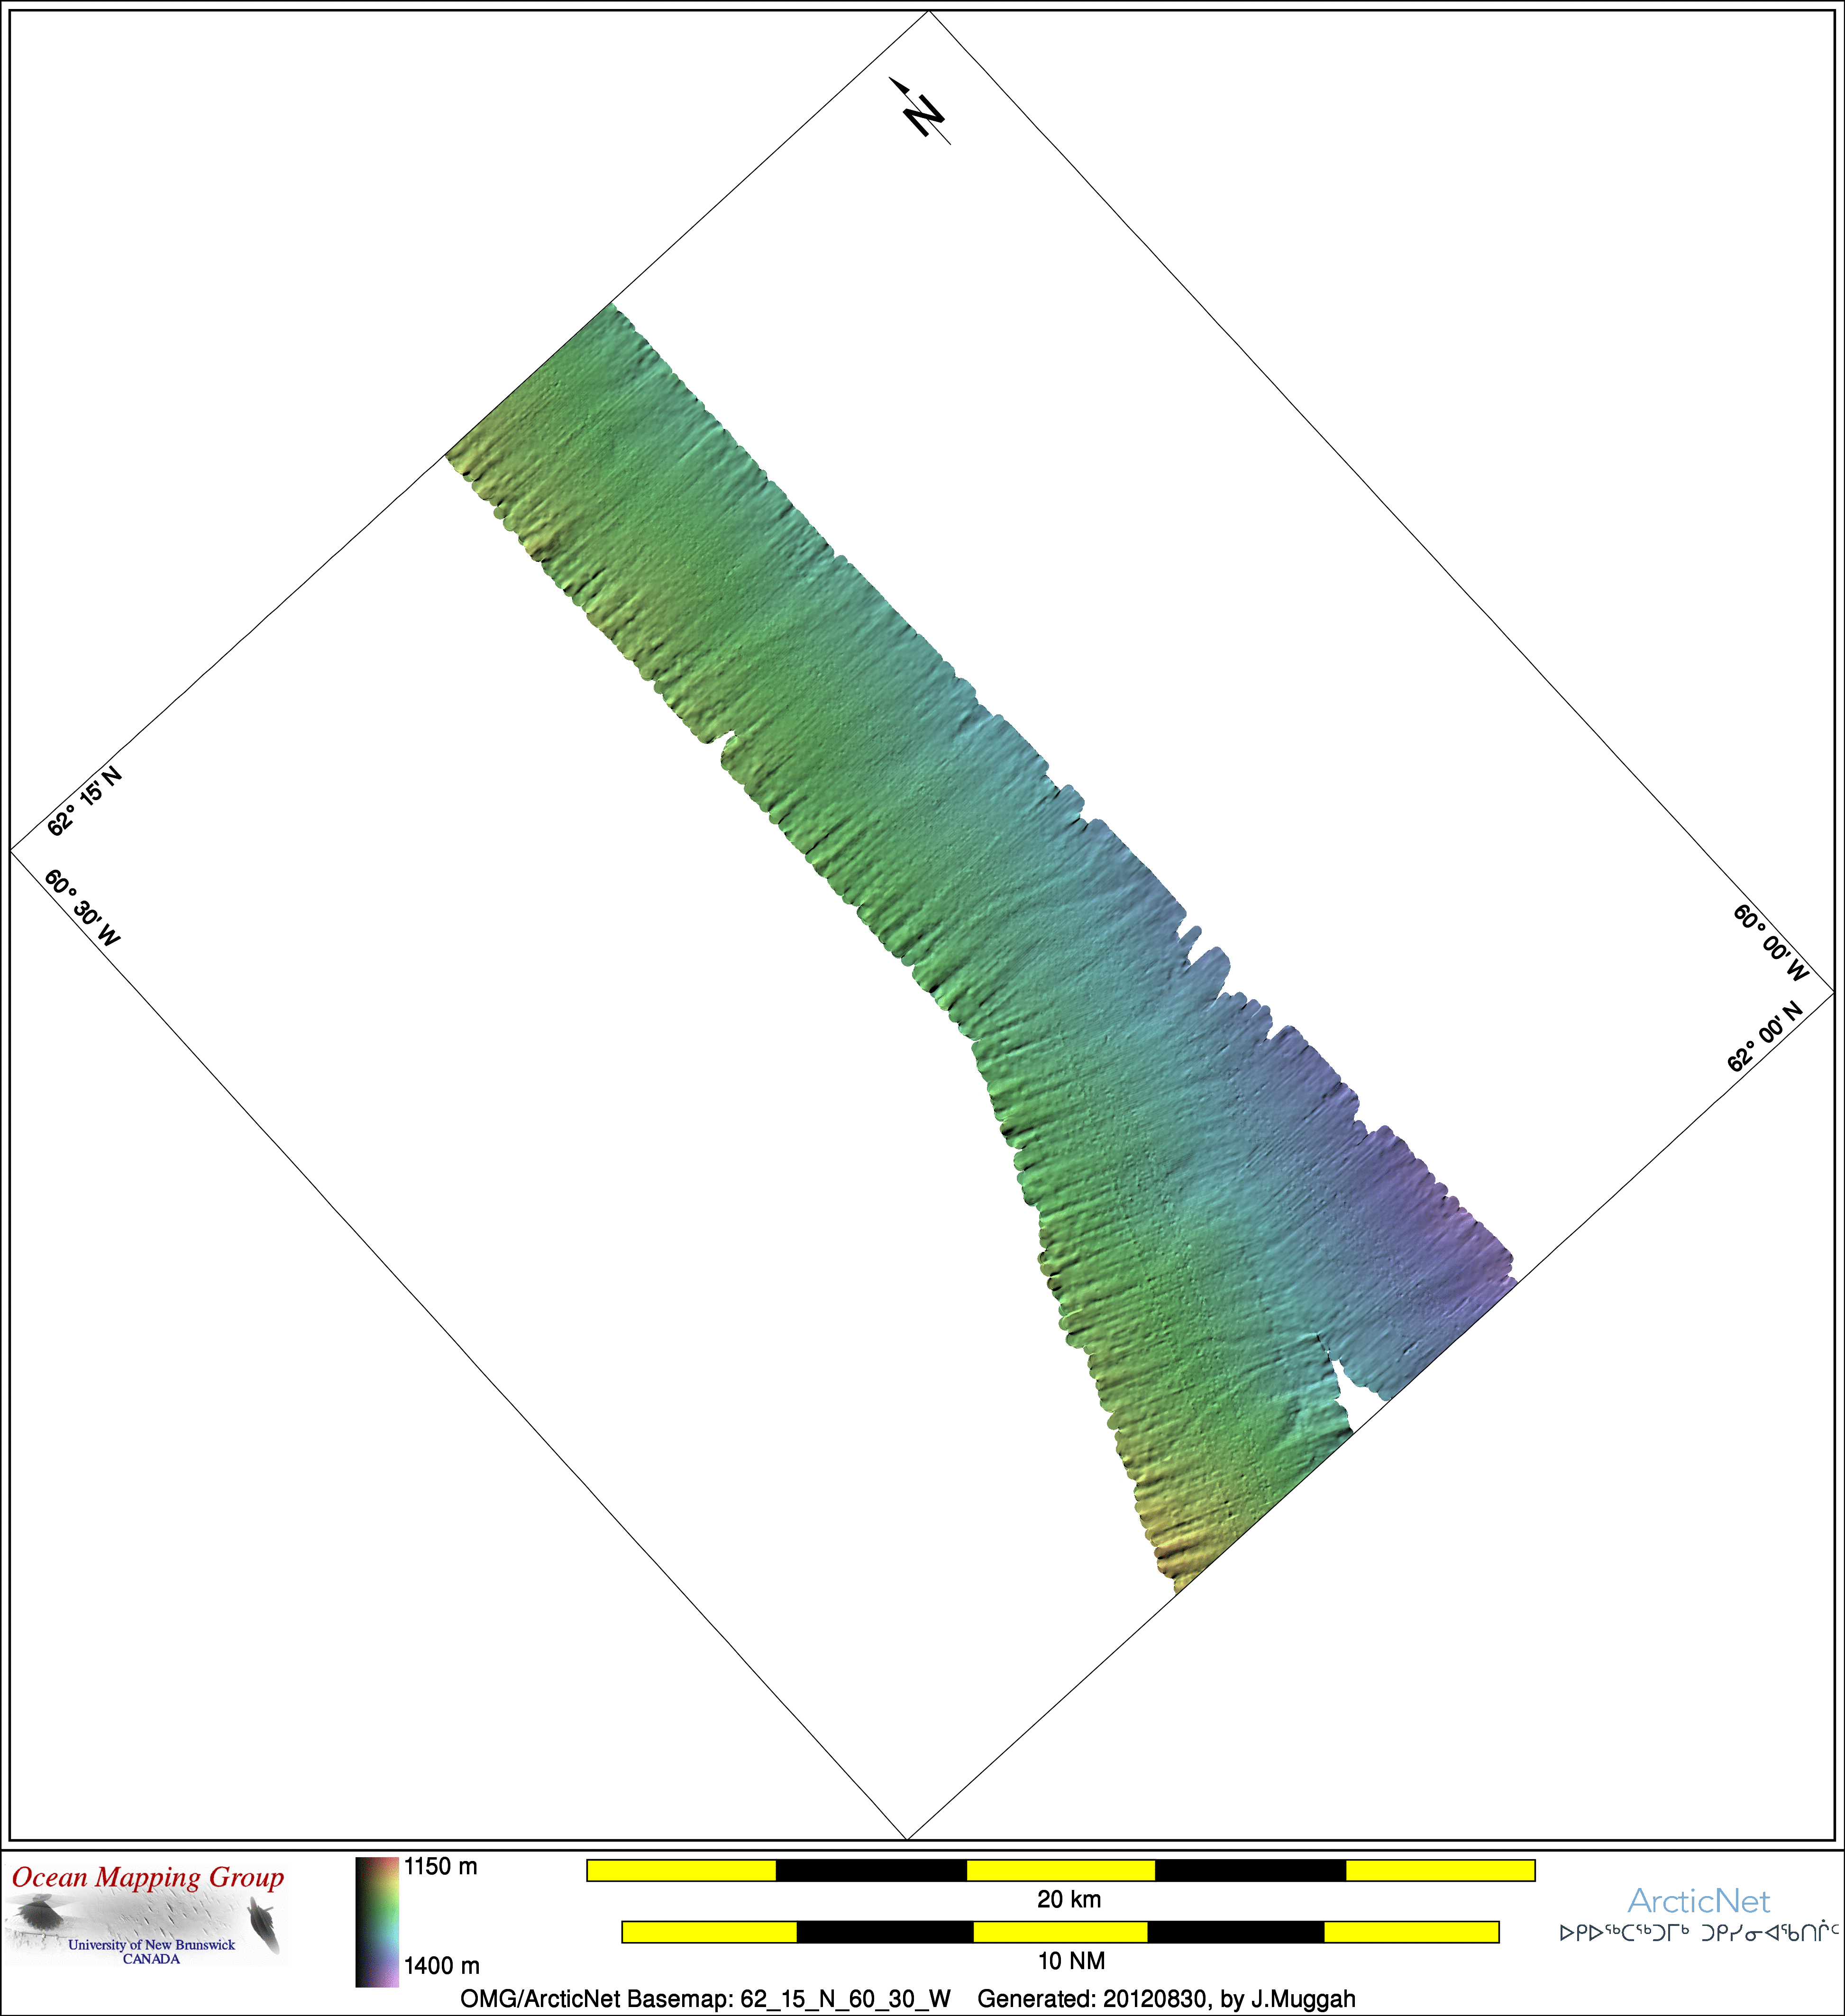Click the 20 km scale label
The width and height of the screenshot is (1845, 2016).
[x=1068, y=1899]
